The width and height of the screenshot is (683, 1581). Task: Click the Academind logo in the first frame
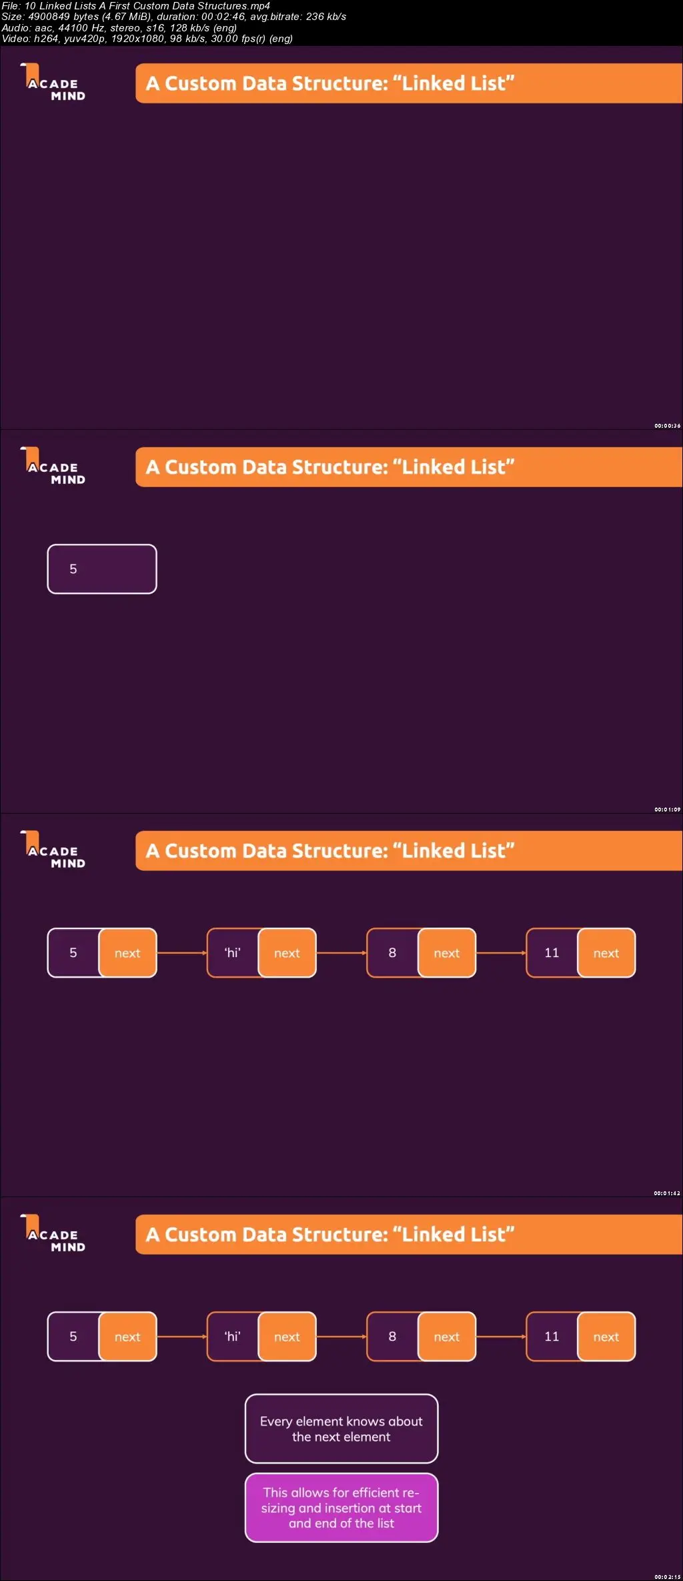pos(53,83)
